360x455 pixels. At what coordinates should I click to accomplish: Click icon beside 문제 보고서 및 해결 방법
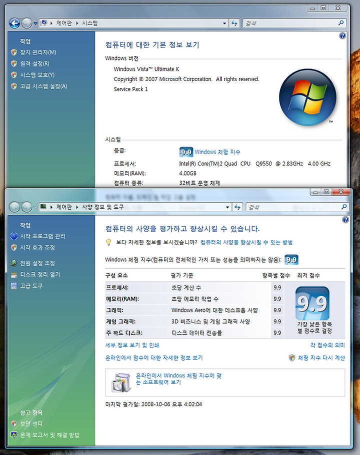click(14, 435)
